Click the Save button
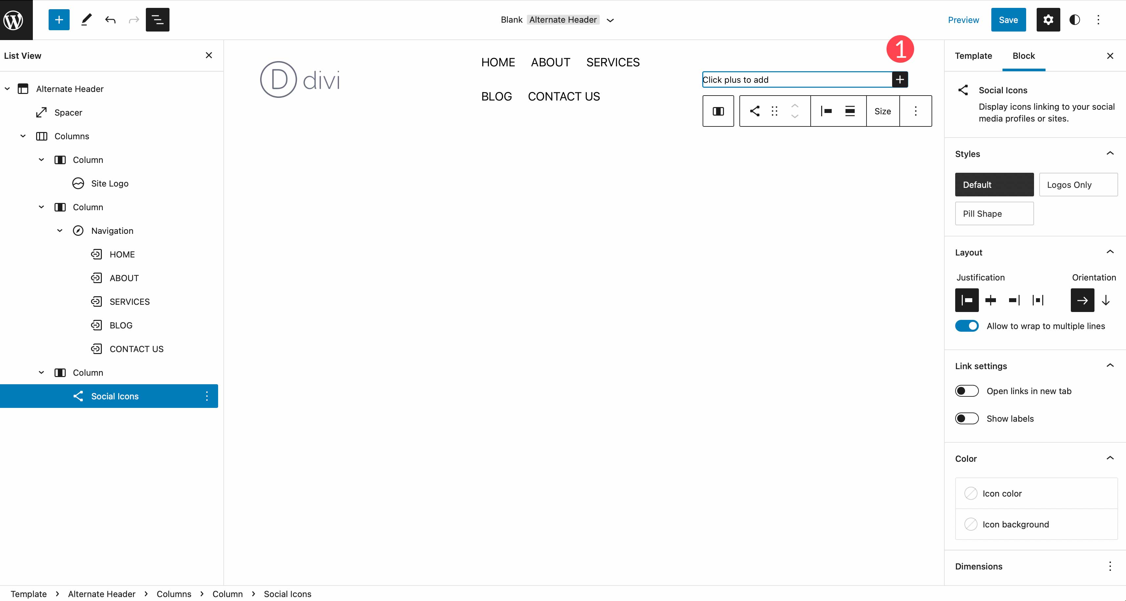 click(x=1008, y=20)
